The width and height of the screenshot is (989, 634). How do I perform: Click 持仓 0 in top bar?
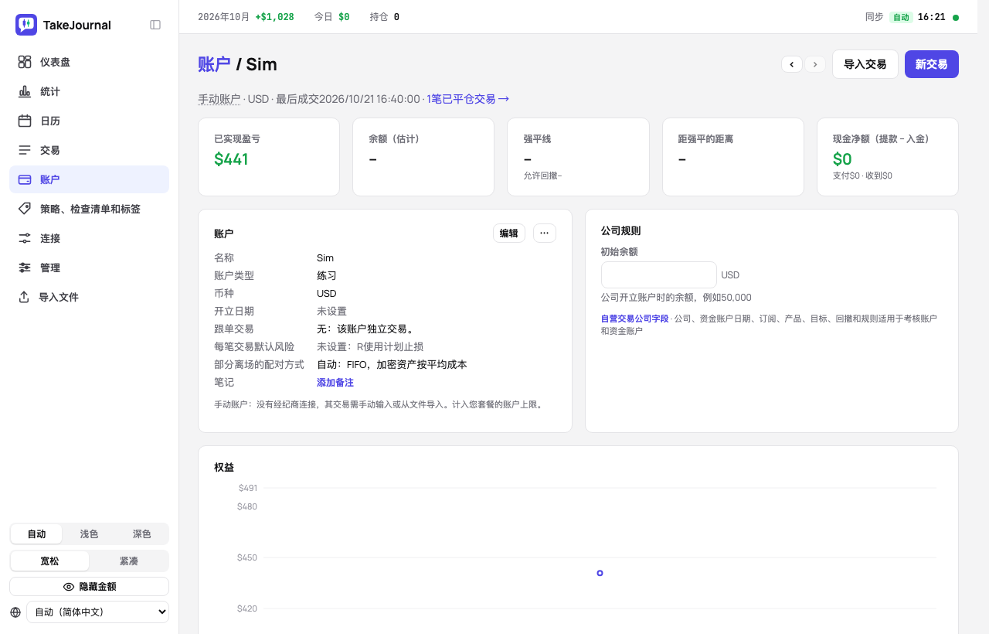(x=385, y=17)
